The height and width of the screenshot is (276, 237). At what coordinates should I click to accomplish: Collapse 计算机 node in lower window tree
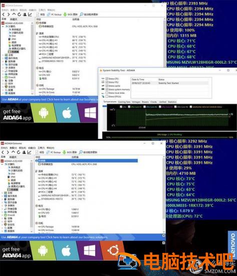(3, 164)
